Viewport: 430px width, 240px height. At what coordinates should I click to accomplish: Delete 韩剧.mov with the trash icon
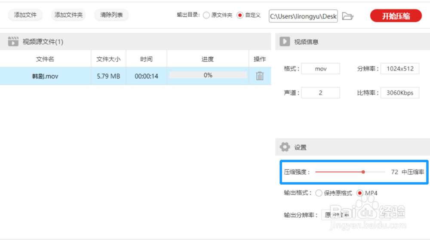coord(260,76)
